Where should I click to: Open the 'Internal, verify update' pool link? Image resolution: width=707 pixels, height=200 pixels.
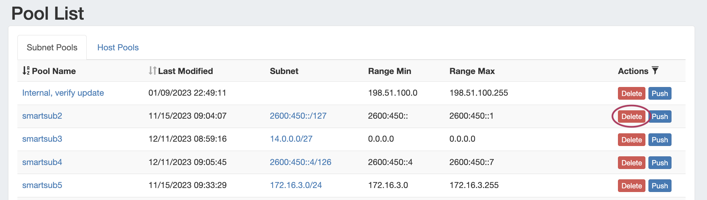pyautogui.click(x=63, y=93)
